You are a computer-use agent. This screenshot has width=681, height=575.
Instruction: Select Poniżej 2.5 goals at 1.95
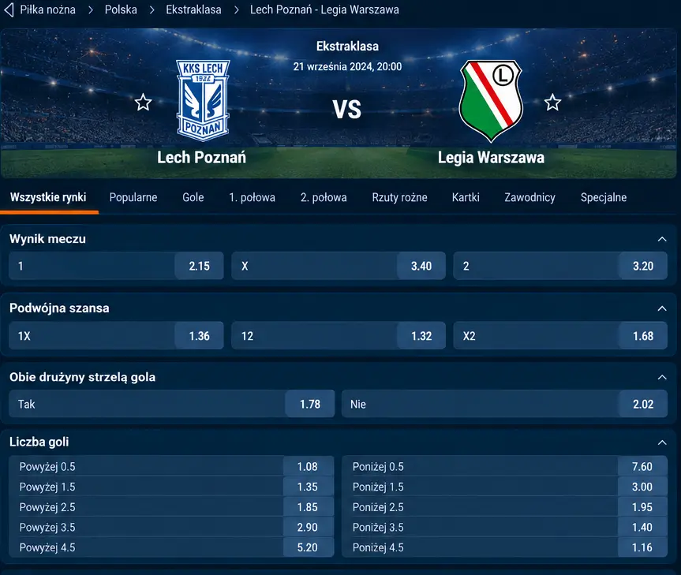coord(505,507)
